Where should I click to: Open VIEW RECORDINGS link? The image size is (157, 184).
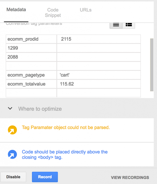point(130,177)
